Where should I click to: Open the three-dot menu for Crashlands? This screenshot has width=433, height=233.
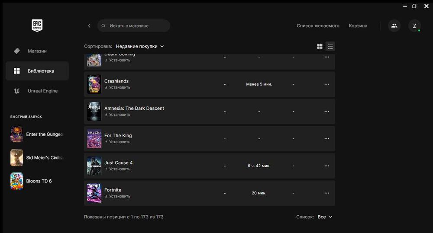(326, 84)
